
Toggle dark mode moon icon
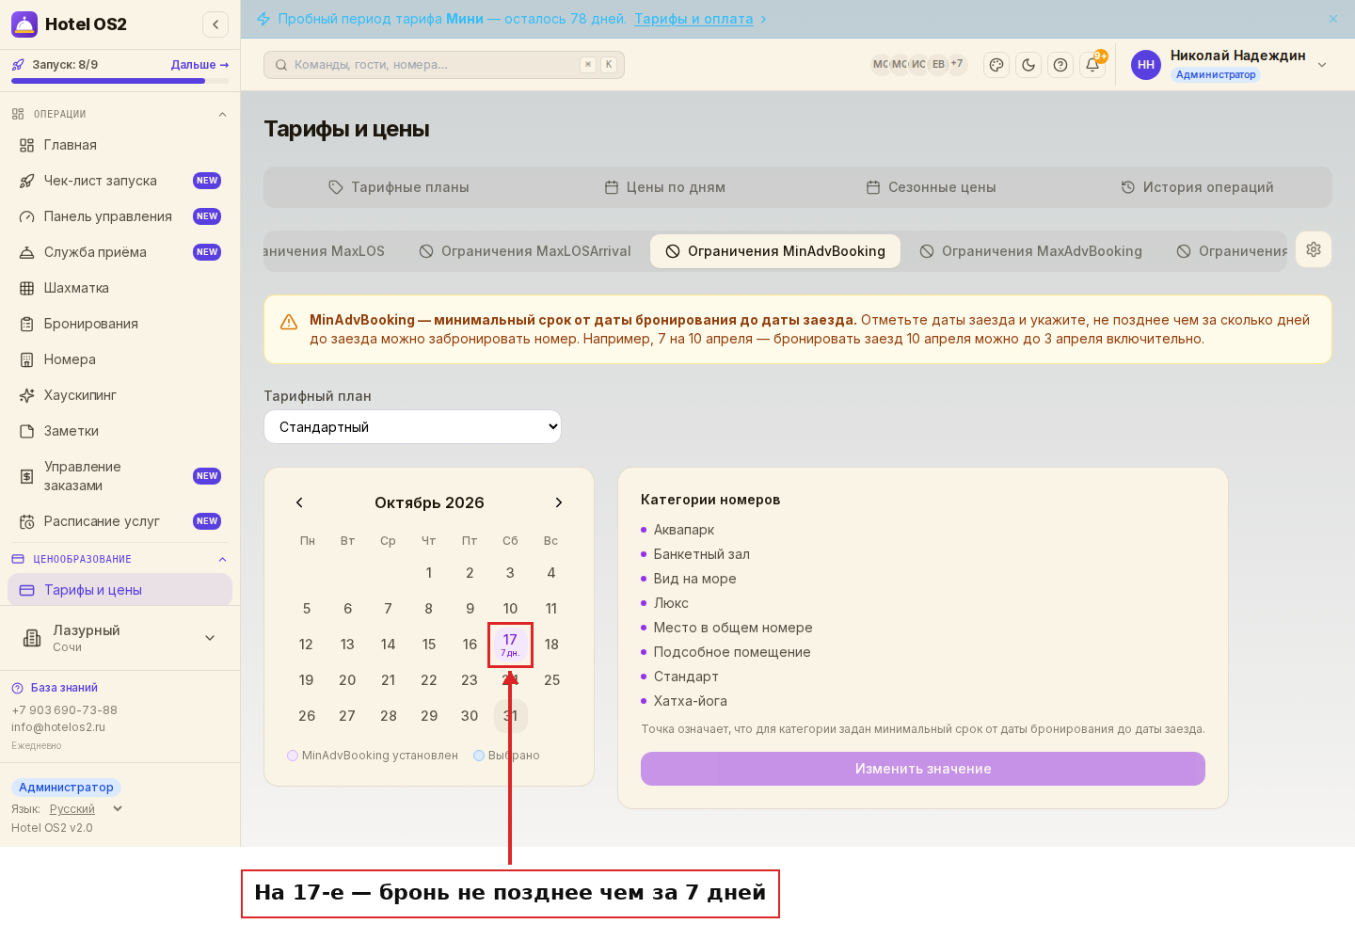coord(1028,65)
